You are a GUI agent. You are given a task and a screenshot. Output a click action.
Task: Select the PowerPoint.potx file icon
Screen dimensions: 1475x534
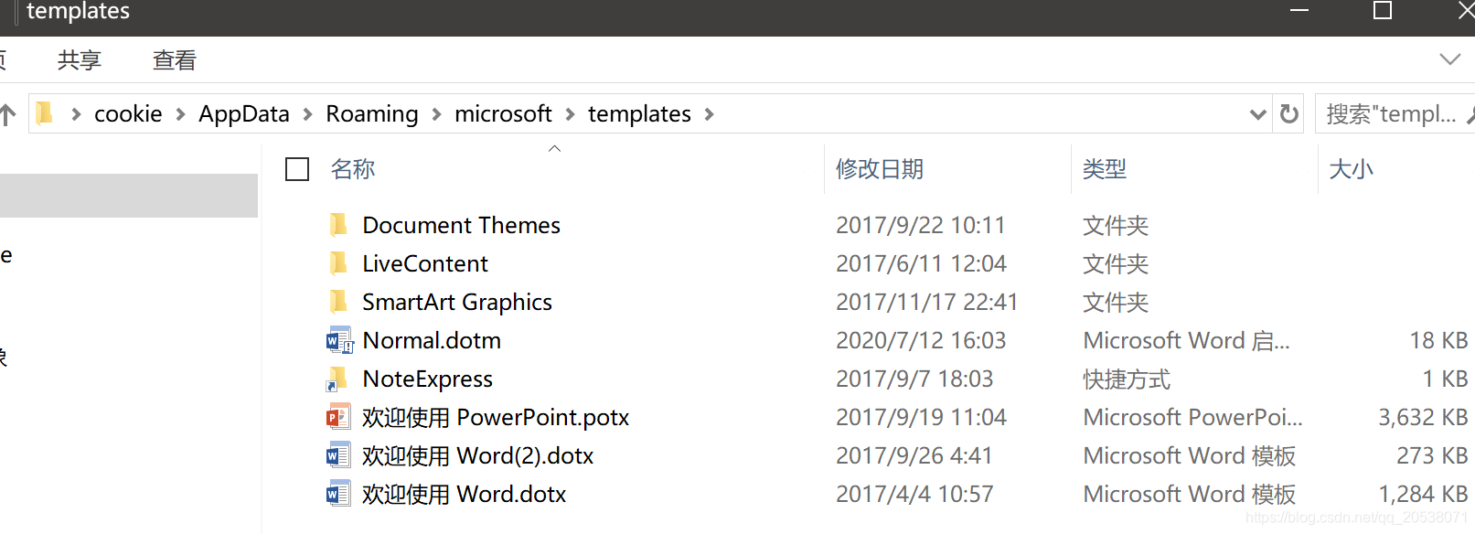pos(338,417)
